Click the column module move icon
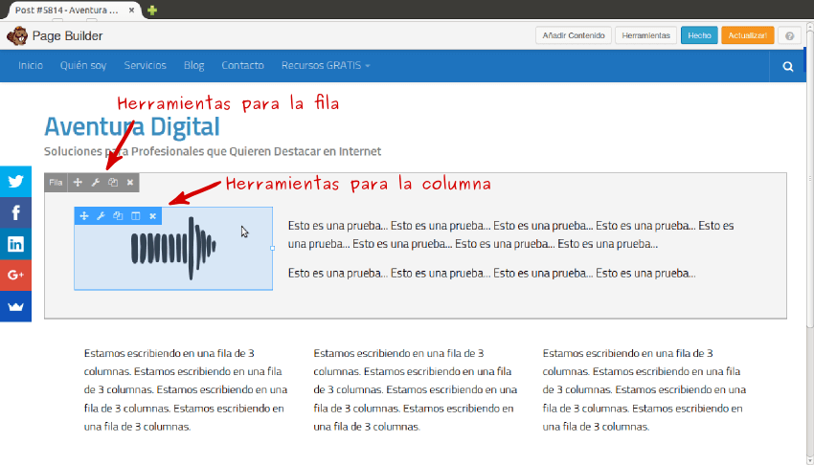Image resolution: width=814 pixels, height=465 pixels. click(84, 216)
